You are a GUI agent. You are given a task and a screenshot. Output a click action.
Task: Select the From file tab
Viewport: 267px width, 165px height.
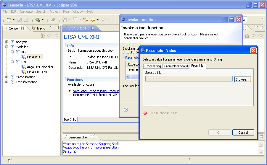coord(197,66)
